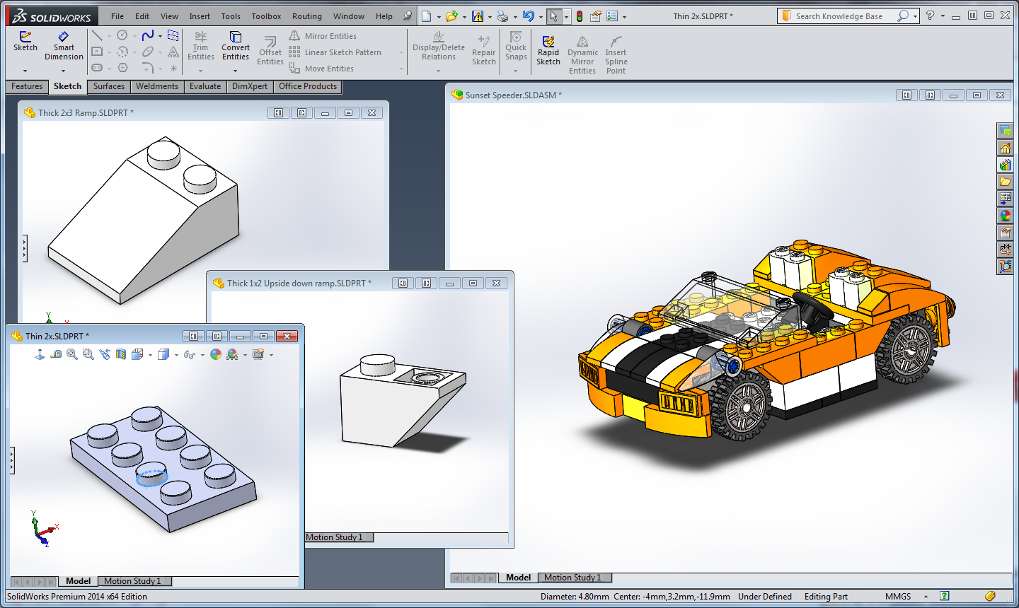Open the Routing menu
This screenshot has height=608, width=1019.
307,16
